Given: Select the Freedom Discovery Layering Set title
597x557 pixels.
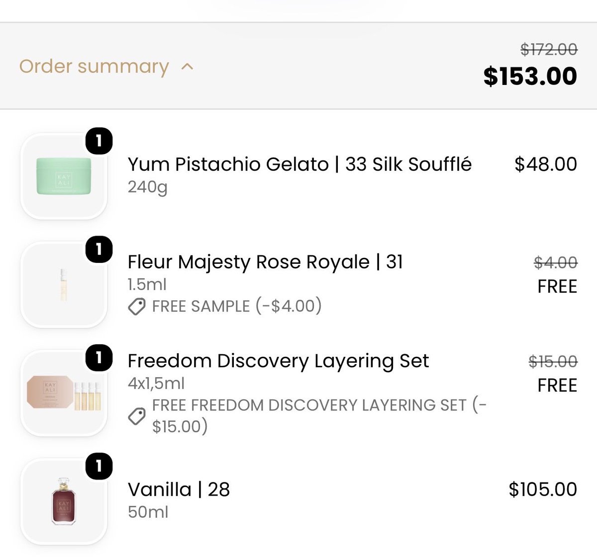Looking at the screenshot, I should (x=278, y=361).
